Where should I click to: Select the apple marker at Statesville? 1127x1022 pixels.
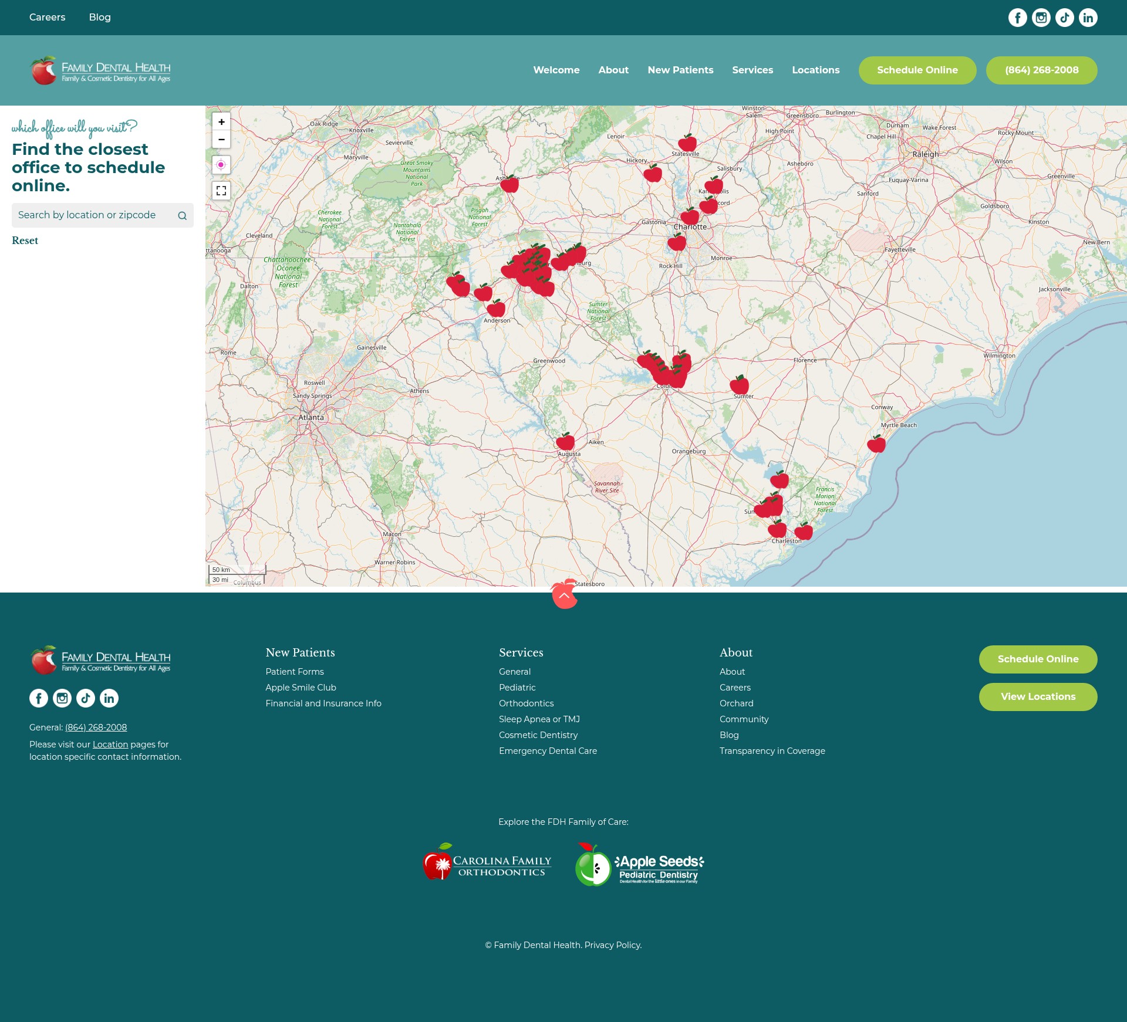point(687,143)
